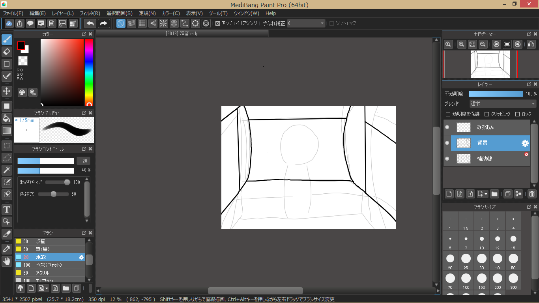
Task: Open the 手ぶれ補正 value dropdown
Action: pyautogui.click(x=306, y=24)
